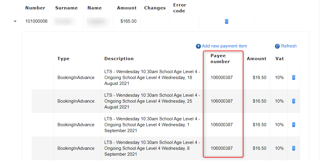
Task: Delete the 8 September 2021 booking item
Action: tap(293, 148)
